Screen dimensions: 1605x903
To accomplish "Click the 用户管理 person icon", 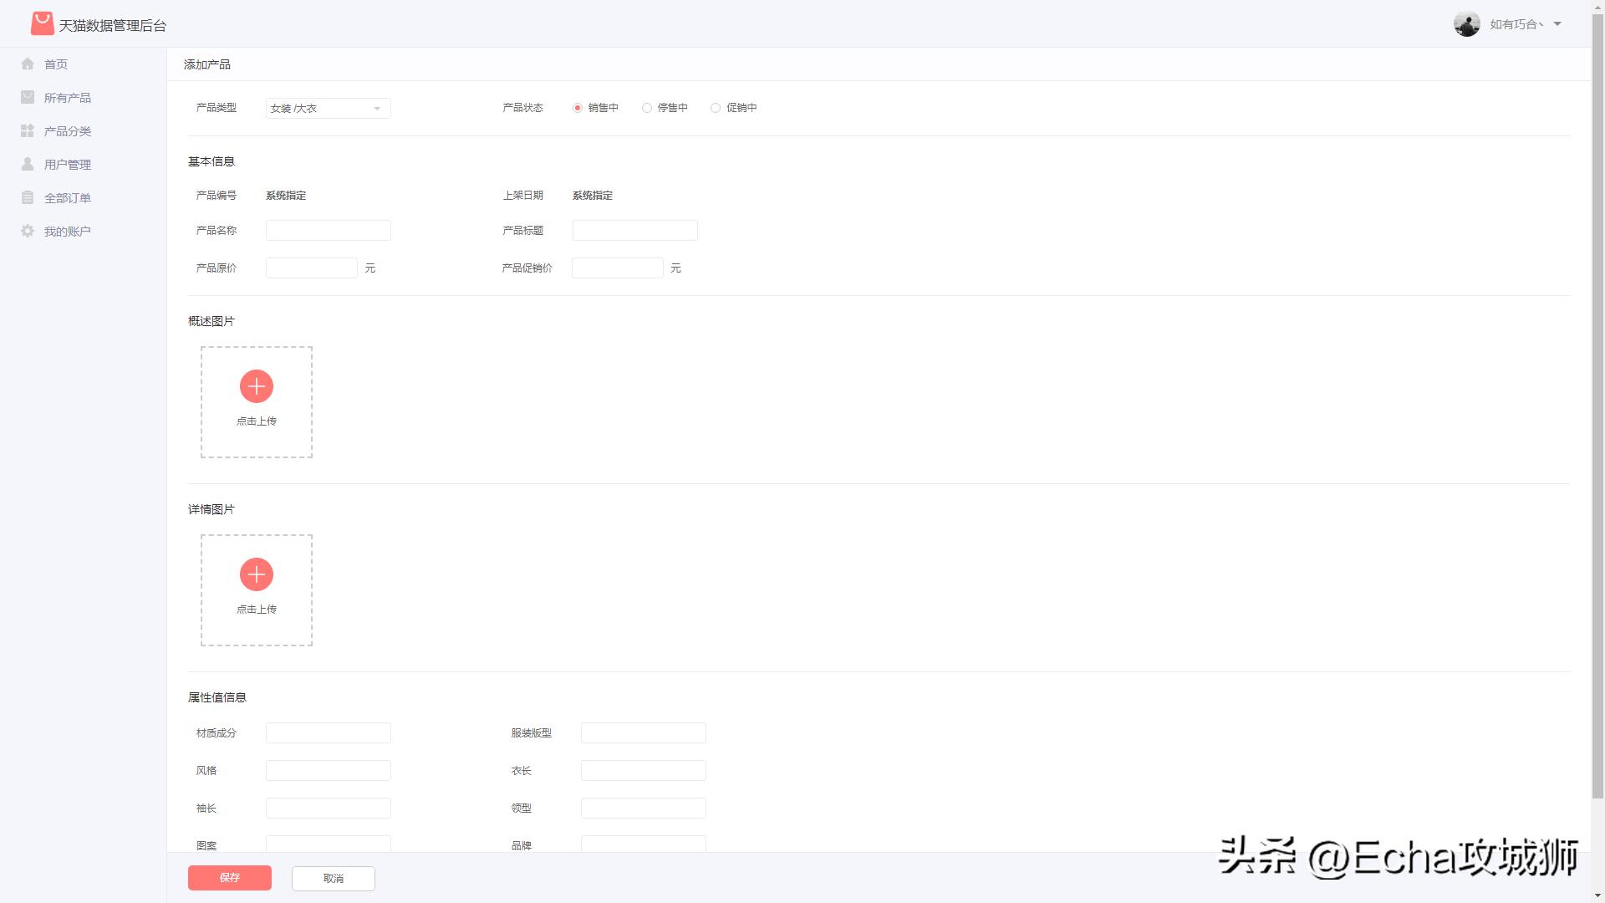I will click(28, 164).
